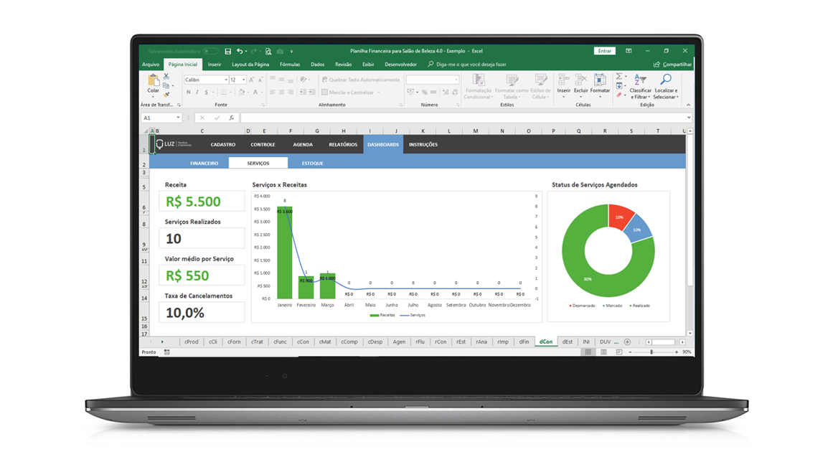Open Estilos de Célula
833x467 pixels.
[x=541, y=87]
